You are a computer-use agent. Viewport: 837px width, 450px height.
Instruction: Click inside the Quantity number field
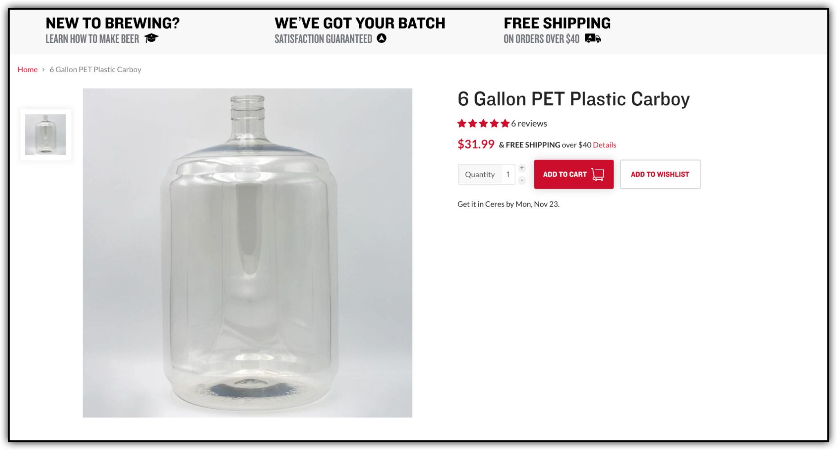508,174
